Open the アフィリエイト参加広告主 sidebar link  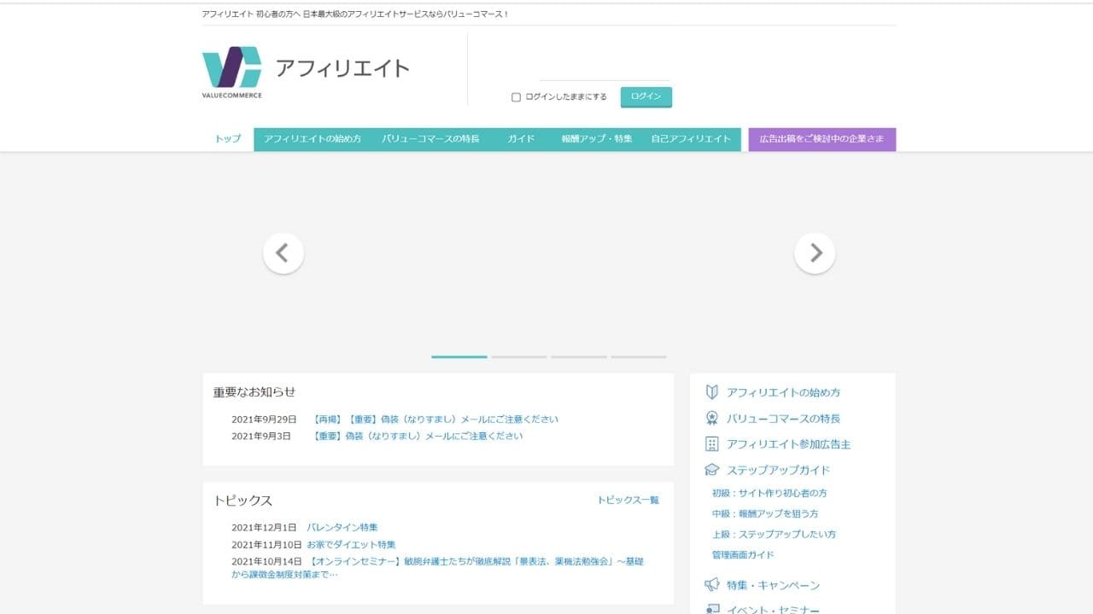788,443
